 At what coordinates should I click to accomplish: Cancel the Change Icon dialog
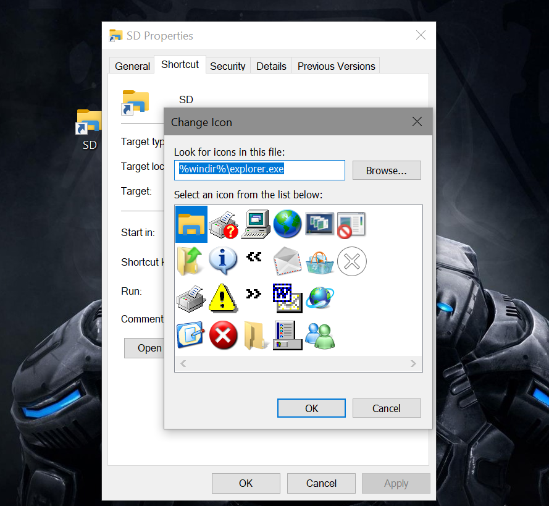(x=387, y=408)
